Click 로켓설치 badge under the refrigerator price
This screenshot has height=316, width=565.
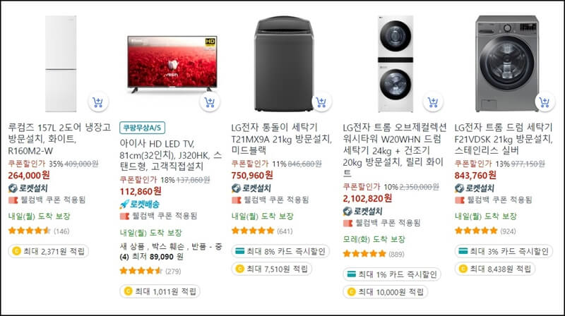(28, 188)
